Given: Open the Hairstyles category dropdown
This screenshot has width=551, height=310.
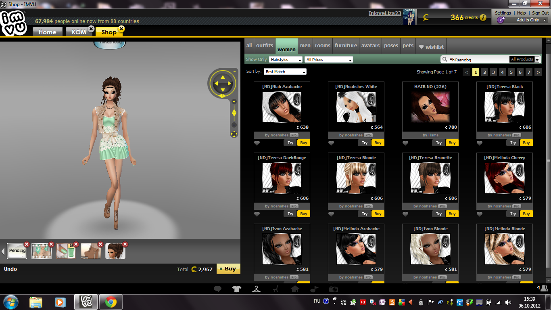Looking at the screenshot, I should click(286, 60).
